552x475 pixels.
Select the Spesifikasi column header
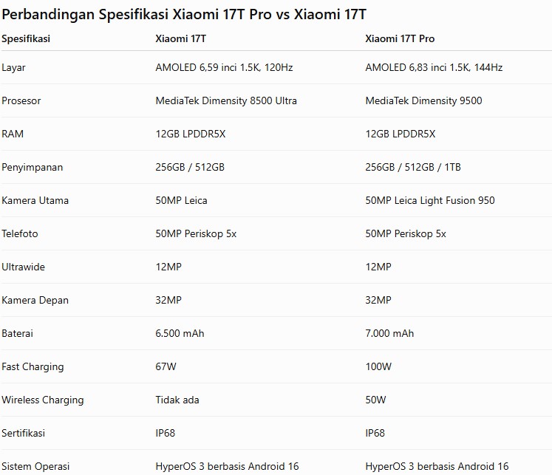tap(26, 38)
